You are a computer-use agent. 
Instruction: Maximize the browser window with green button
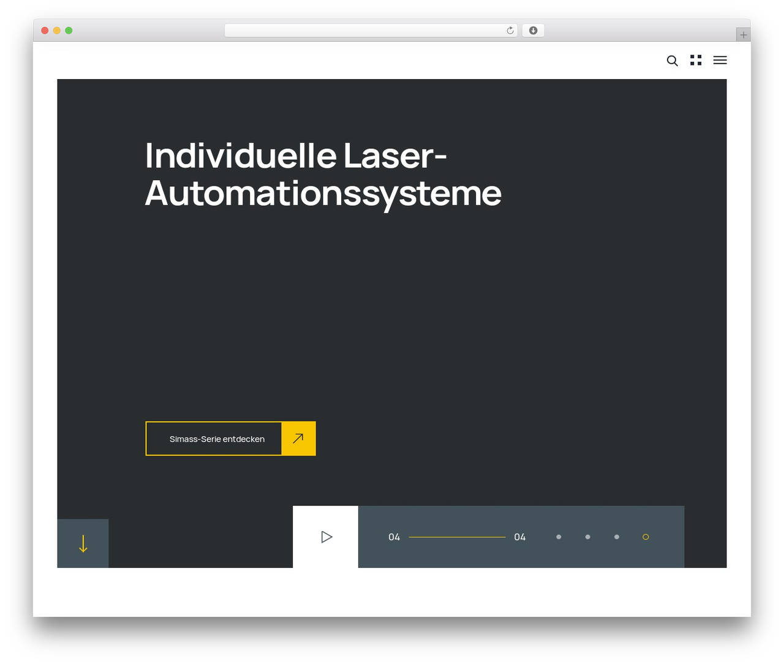[69, 31]
